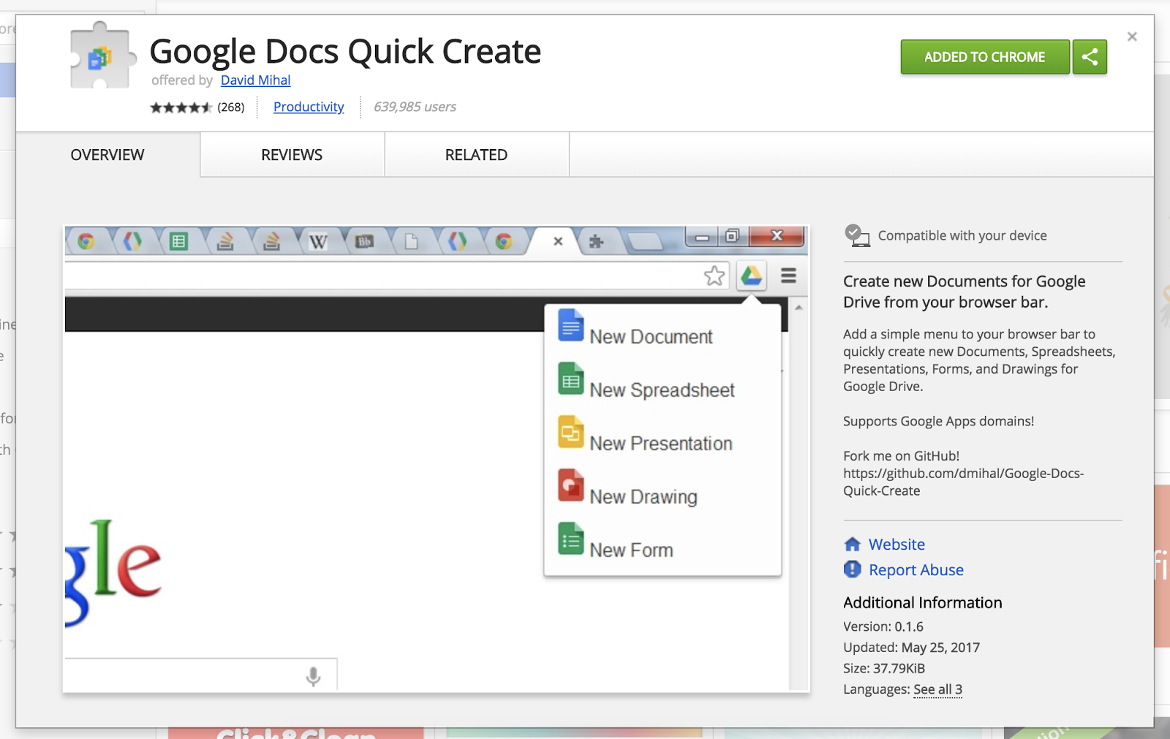1170x739 pixels.
Task: Click the Report Abuse link
Action: point(916,570)
